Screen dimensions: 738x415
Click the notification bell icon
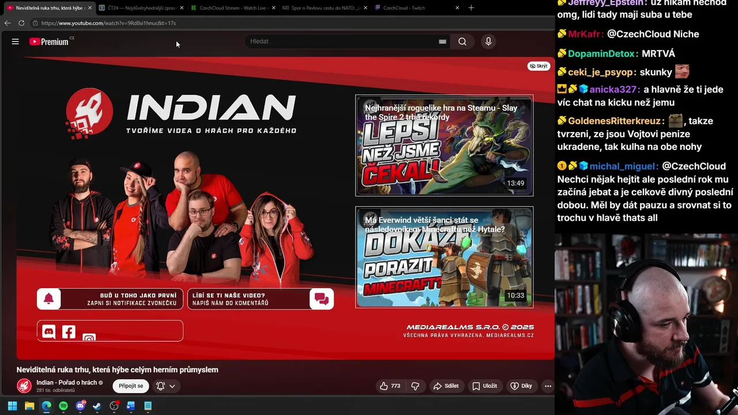[161, 386]
